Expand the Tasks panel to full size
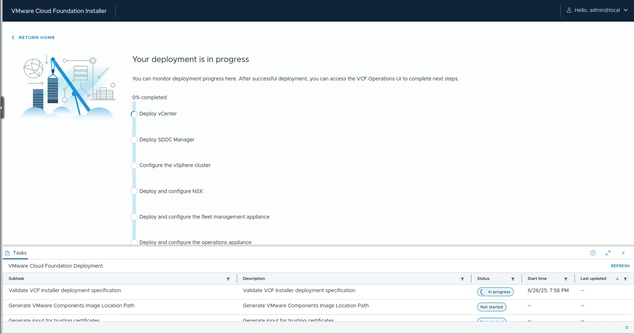 [608, 253]
